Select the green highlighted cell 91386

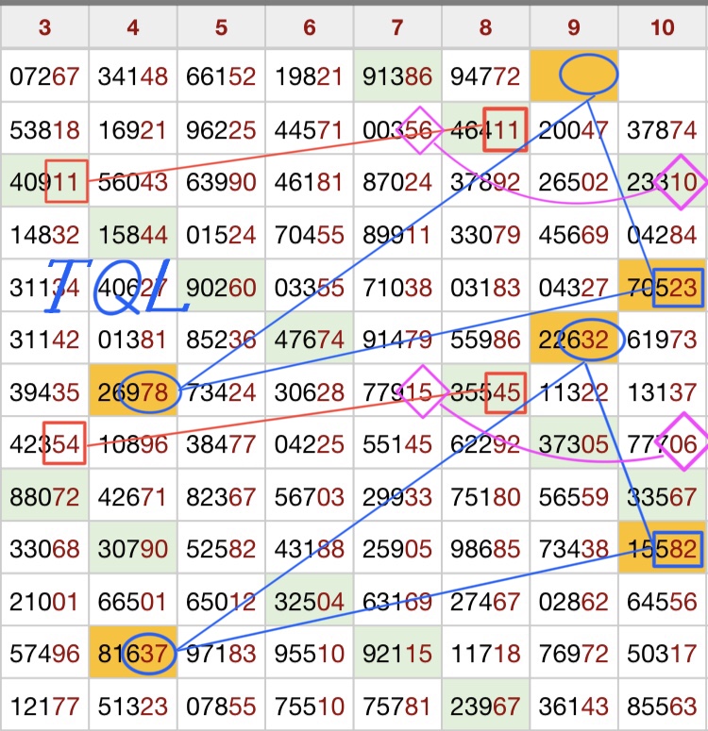397,76
